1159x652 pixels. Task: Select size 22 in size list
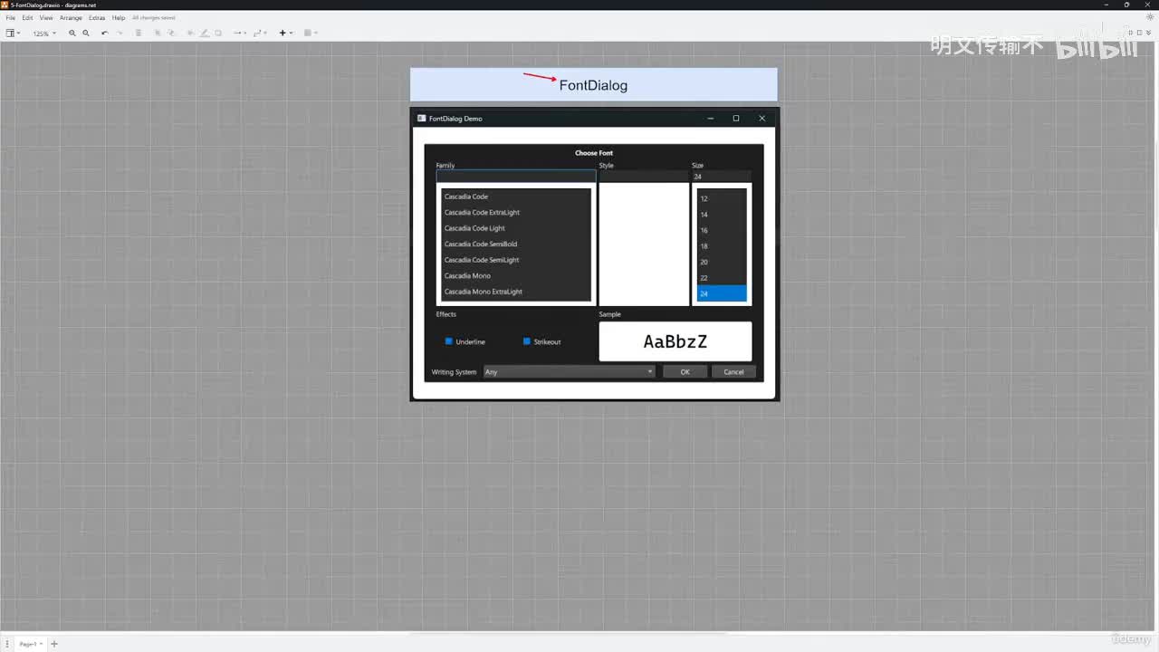coord(722,278)
